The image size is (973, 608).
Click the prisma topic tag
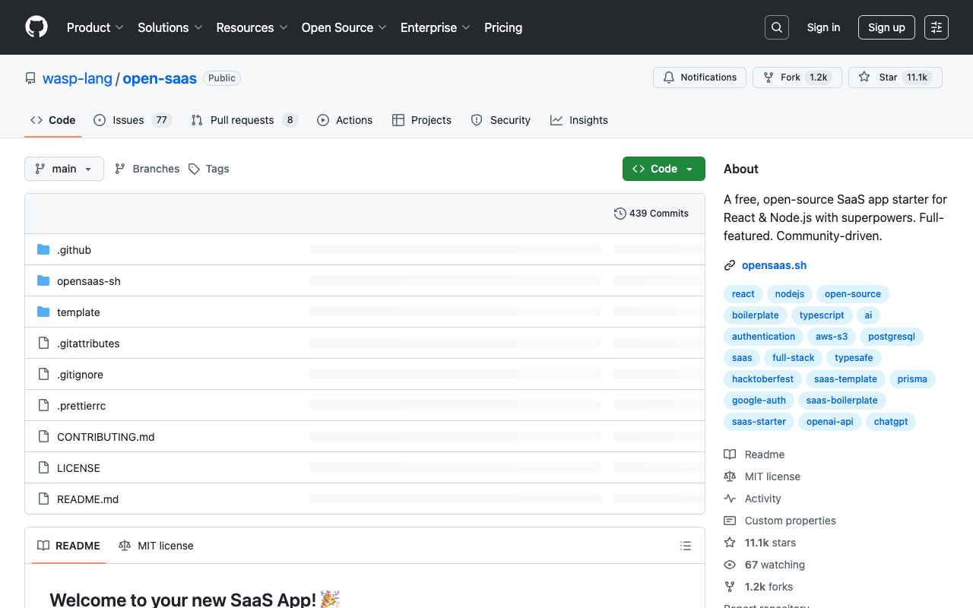(x=912, y=379)
